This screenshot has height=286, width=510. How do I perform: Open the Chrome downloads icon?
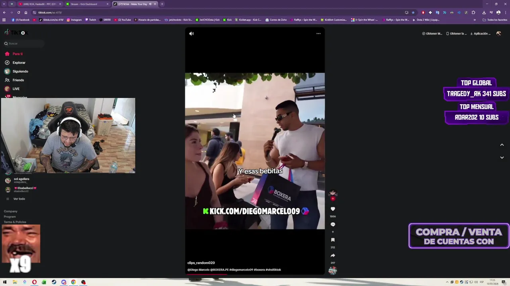point(484,12)
